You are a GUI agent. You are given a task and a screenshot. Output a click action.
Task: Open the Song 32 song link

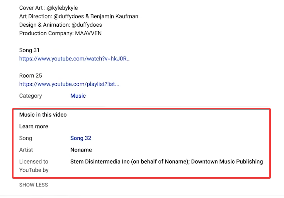point(81,138)
